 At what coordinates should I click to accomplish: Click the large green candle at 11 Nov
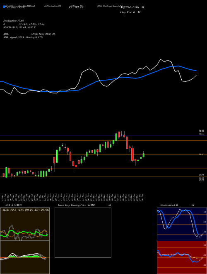coord(57,156)
